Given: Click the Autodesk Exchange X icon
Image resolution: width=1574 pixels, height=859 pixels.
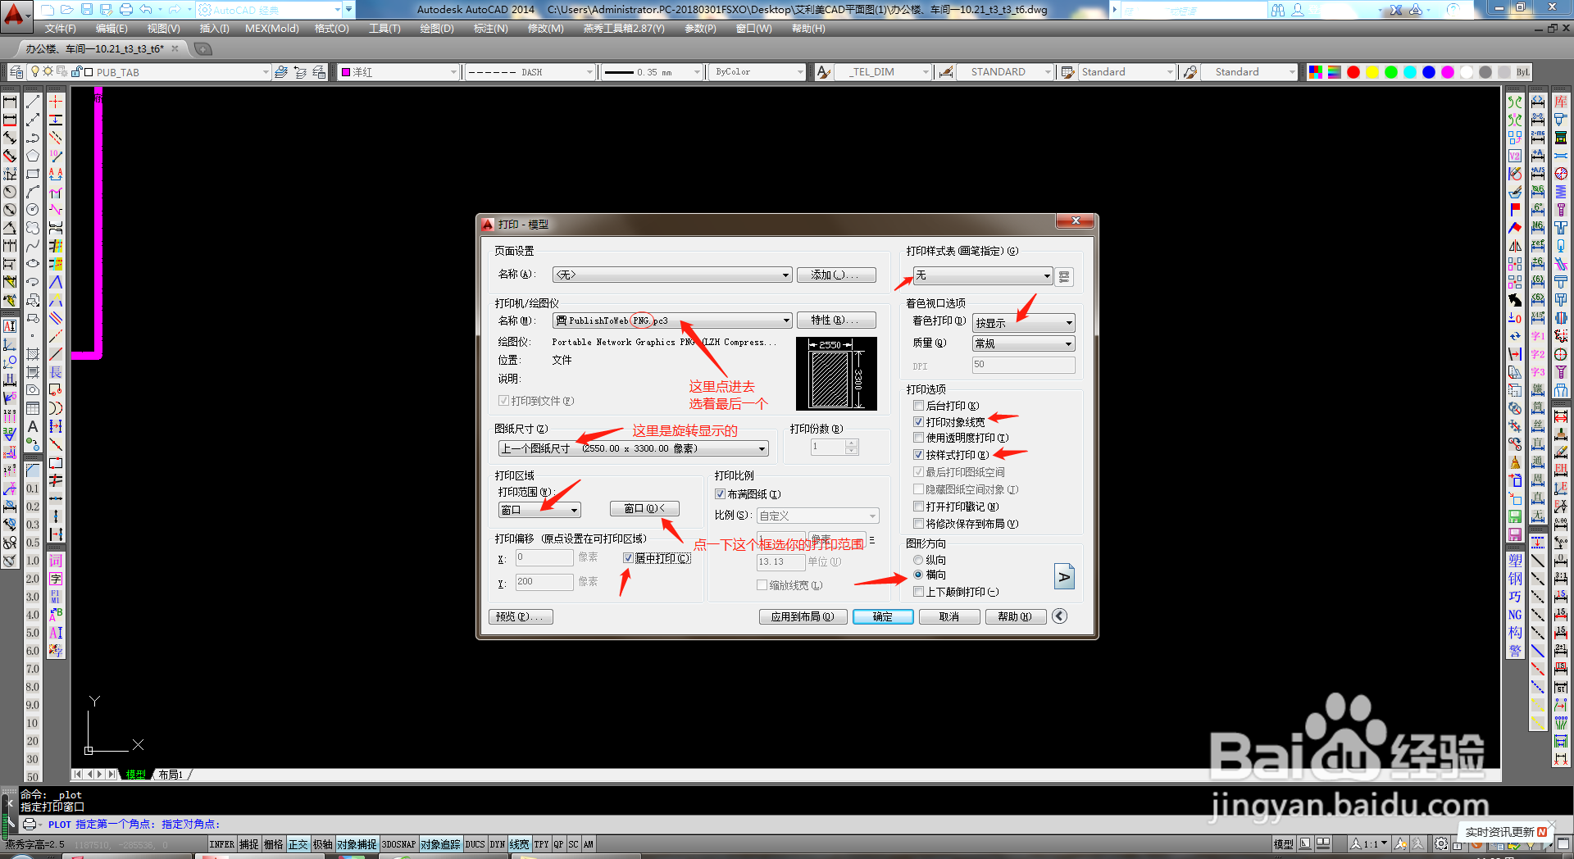Looking at the screenshot, I should [x=1395, y=10].
